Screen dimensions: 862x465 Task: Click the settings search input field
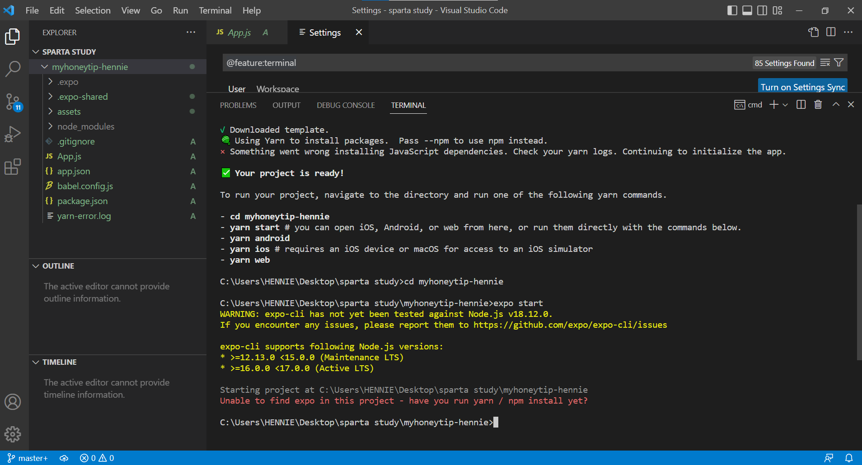click(488, 63)
